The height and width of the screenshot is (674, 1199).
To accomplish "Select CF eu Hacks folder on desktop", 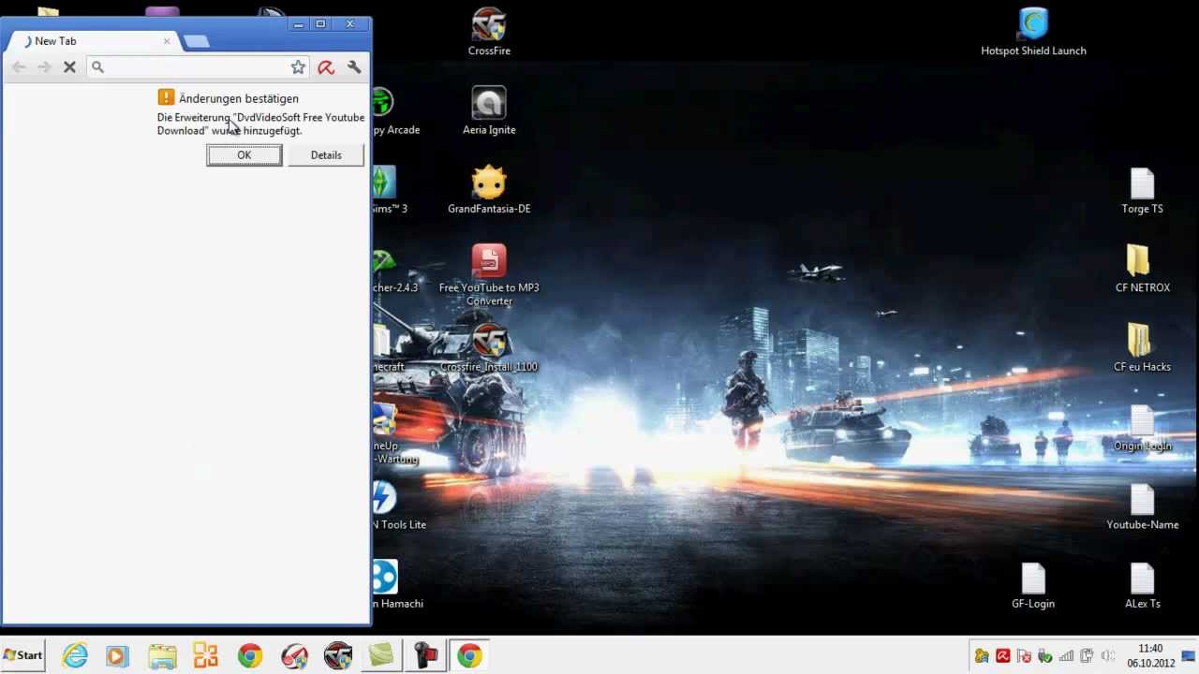I will tap(1142, 348).
